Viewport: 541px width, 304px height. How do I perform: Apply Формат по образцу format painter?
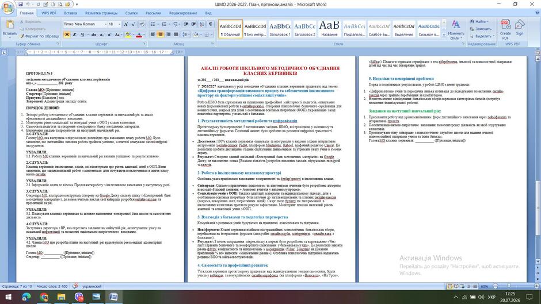tap(39, 36)
